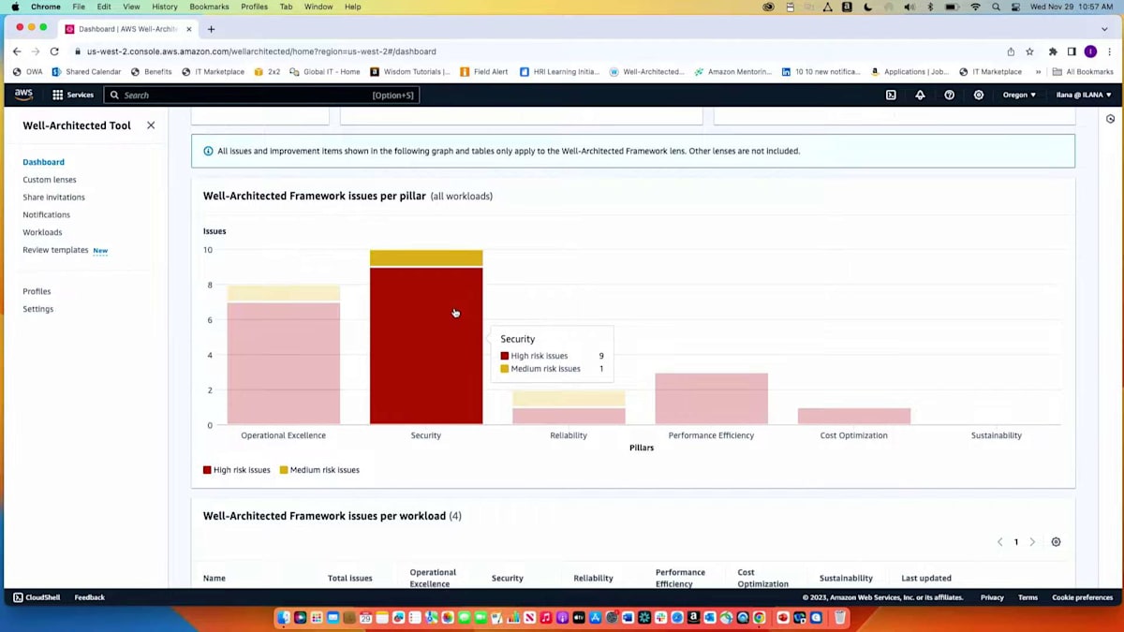This screenshot has width=1124, height=632.
Task: Open a new browser tab
Action: pos(211,29)
